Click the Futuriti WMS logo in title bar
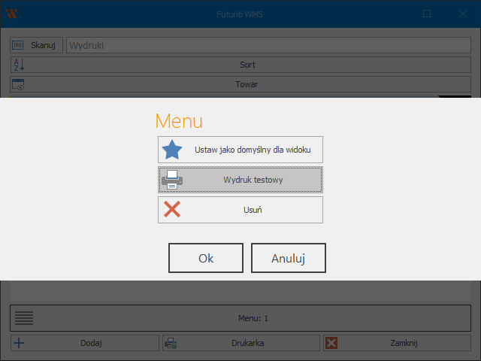Image resolution: width=481 pixels, height=361 pixels. point(11,14)
